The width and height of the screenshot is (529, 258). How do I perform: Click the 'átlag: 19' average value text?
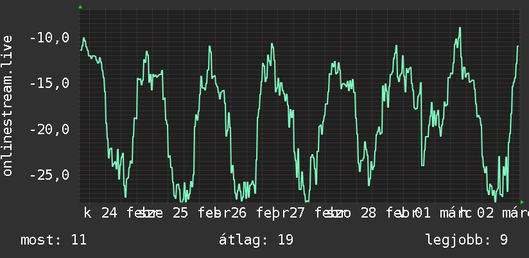256,240
